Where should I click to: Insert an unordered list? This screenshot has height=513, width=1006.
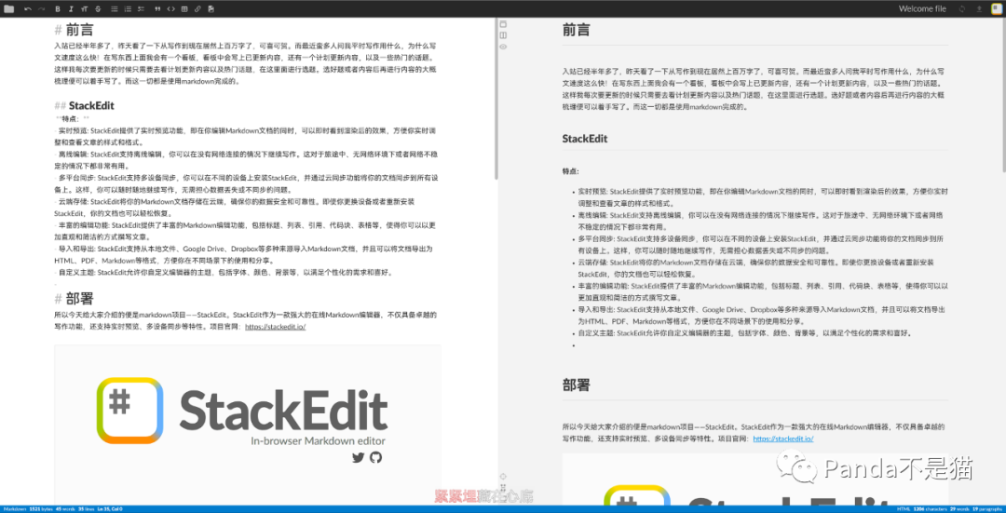(x=115, y=9)
